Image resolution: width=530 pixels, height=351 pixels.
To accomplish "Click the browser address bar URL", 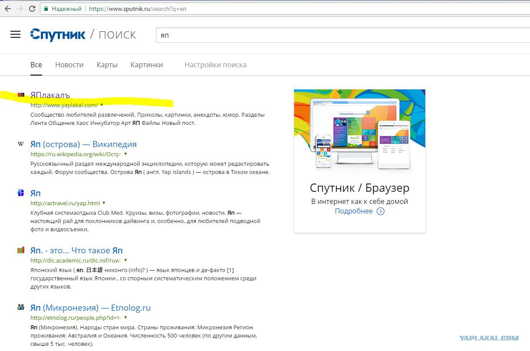I will [x=138, y=9].
